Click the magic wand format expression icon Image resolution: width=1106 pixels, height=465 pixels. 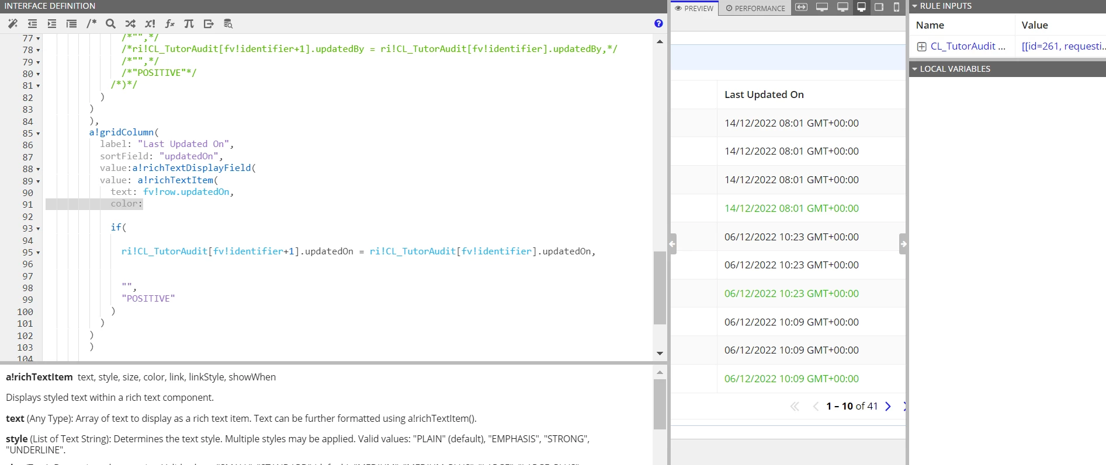coord(13,24)
